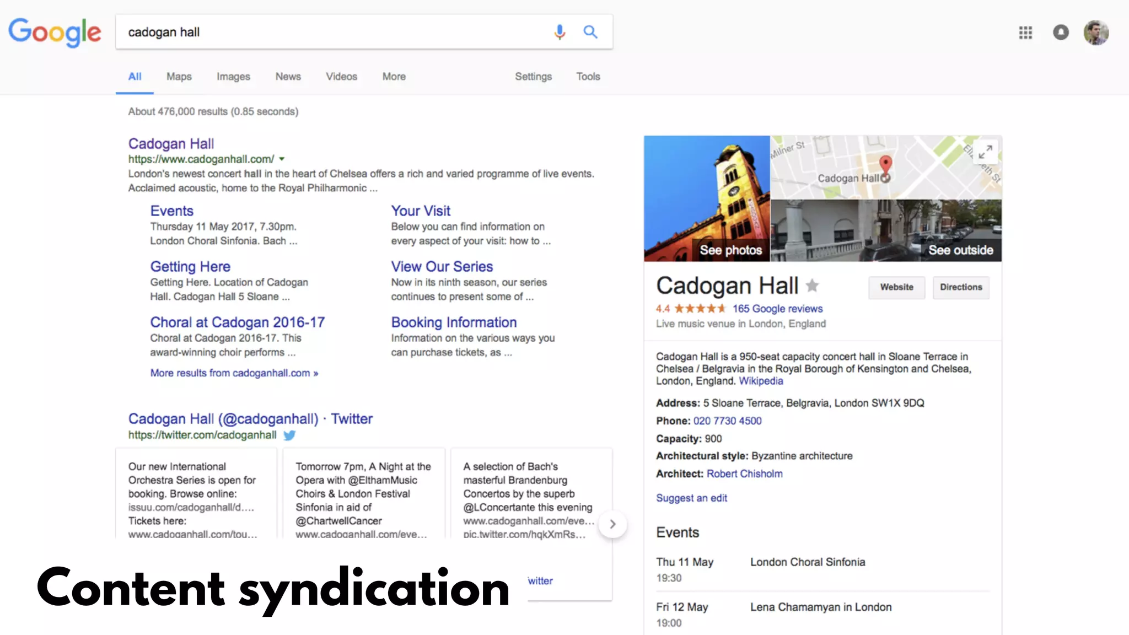Open the account profile avatar
Viewport: 1129px width, 635px height.
1096,33
